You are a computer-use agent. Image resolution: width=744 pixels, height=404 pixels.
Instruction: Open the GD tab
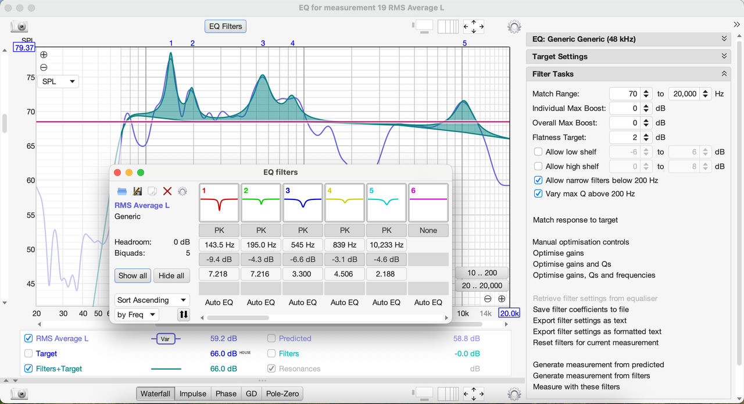251,394
